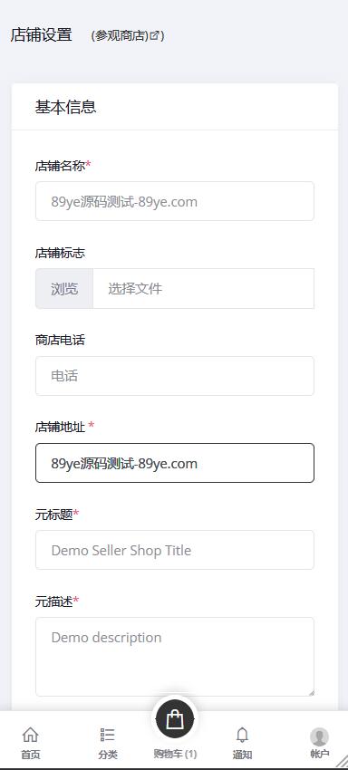
Task: Click the 浏览 browse button
Action: click(64, 289)
